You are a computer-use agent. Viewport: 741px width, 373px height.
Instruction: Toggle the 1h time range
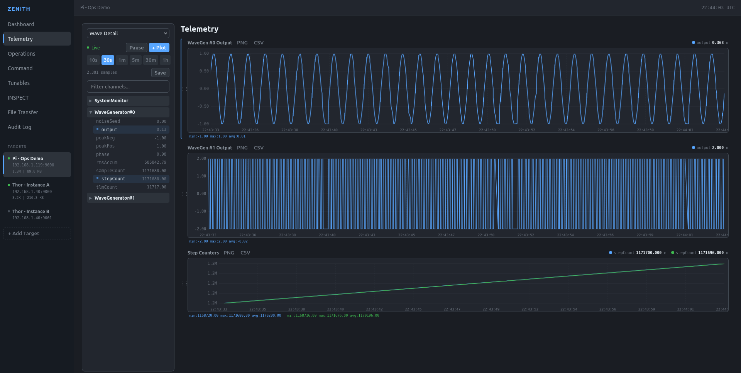(165, 60)
